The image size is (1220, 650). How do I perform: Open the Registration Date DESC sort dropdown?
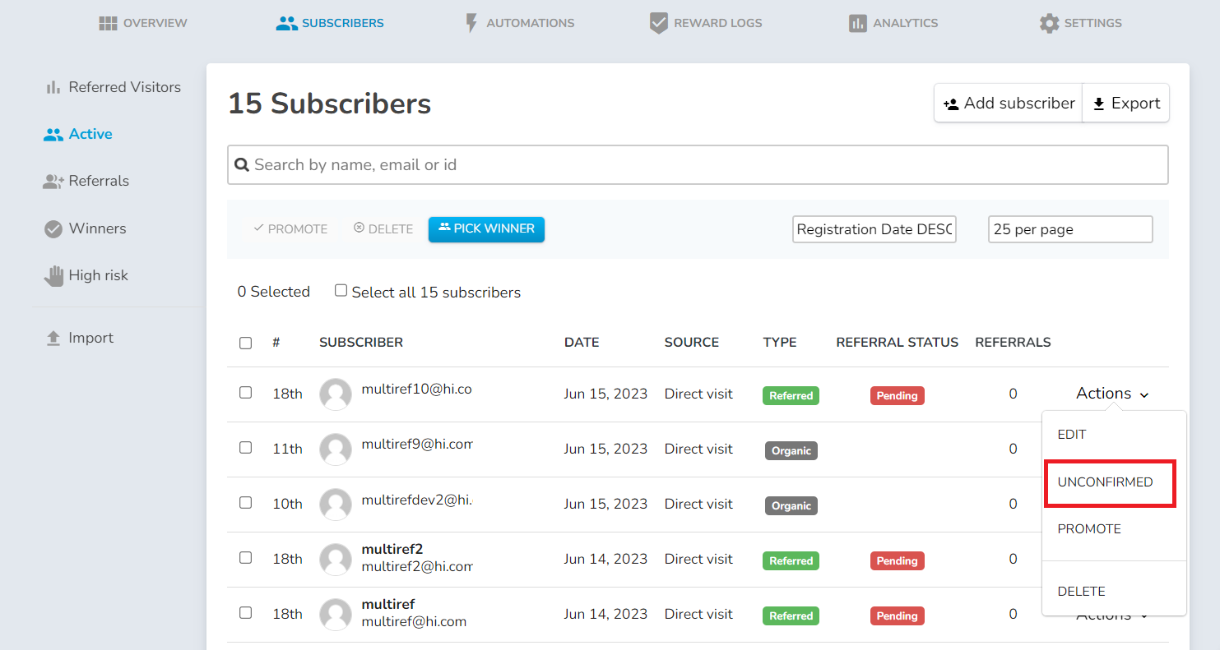pyautogui.click(x=874, y=229)
